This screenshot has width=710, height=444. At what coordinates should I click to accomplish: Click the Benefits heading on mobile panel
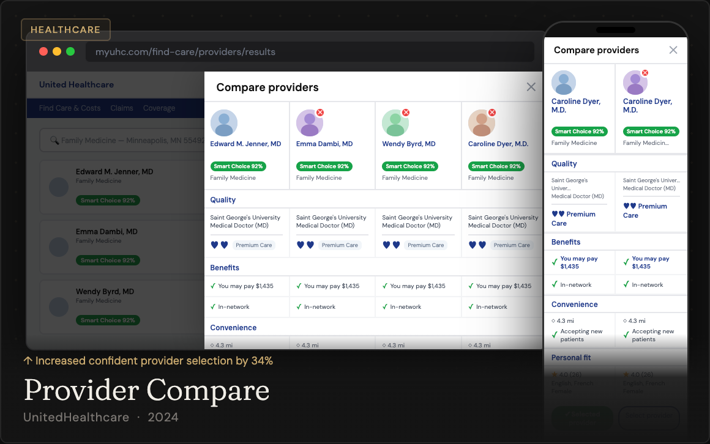click(566, 242)
